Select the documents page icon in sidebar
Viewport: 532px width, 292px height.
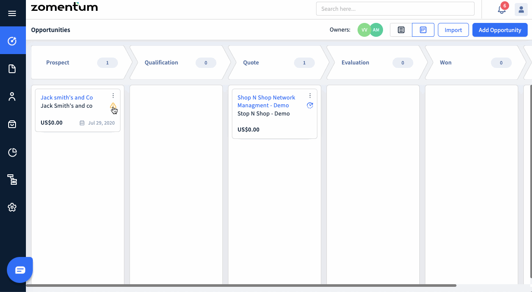coord(13,68)
